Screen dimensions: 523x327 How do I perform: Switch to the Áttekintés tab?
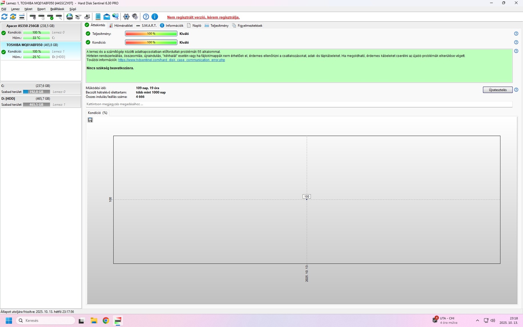(95, 25)
